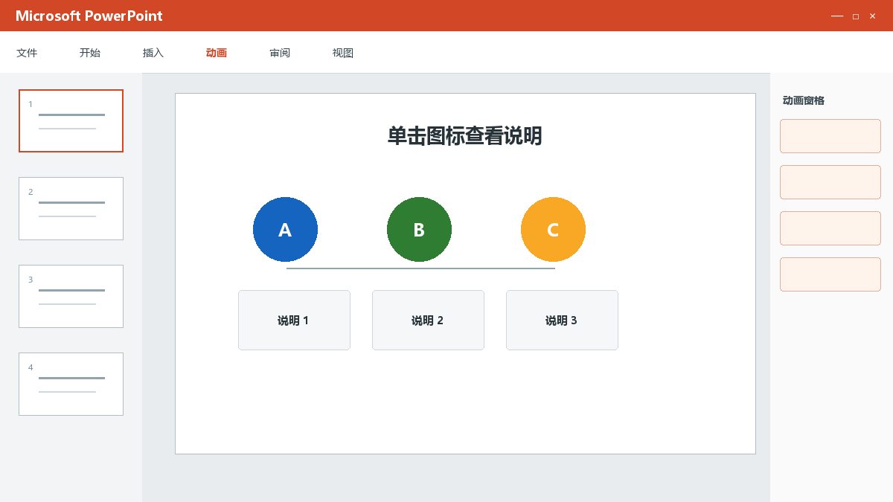Click the title 单击图标查看说明

point(465,136)
